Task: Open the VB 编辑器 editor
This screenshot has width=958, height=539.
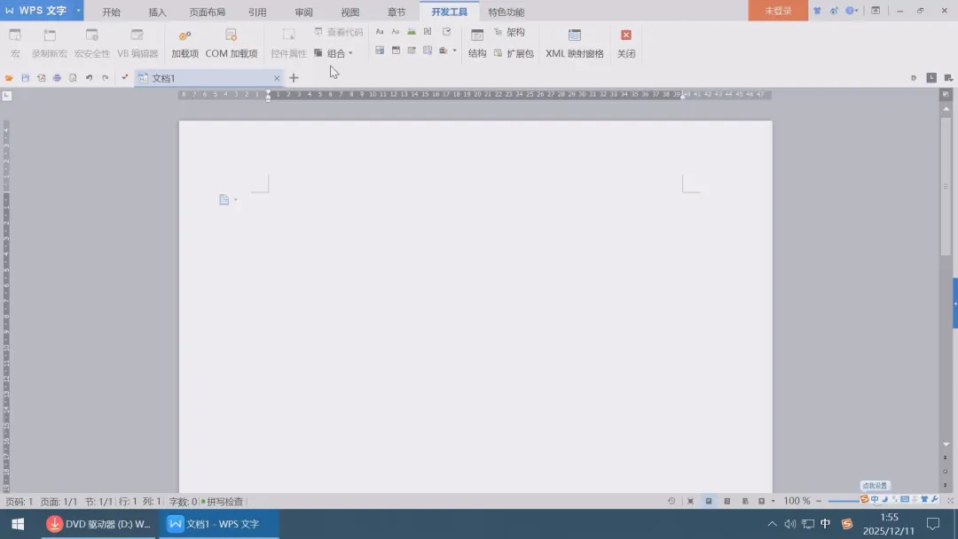Action: pyautogui.click(x=137, y=43)
